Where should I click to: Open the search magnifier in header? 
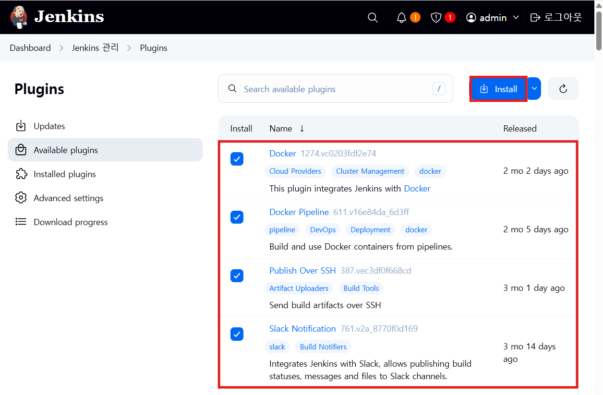pyautogui.click(x=373, y=17)
